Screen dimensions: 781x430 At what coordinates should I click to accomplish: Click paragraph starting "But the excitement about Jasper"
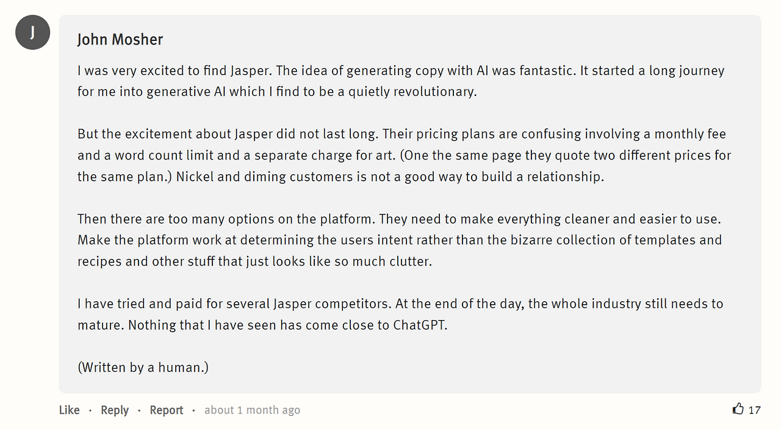pos(404,155)
